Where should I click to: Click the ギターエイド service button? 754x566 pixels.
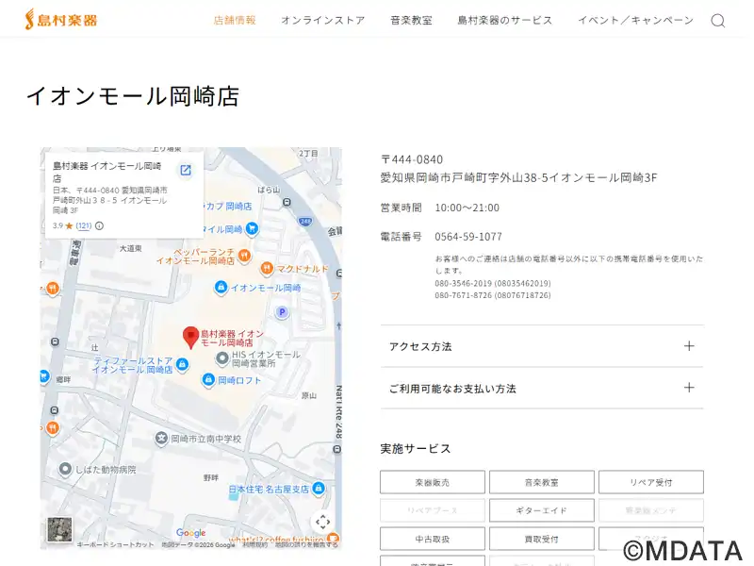point(541,510)
